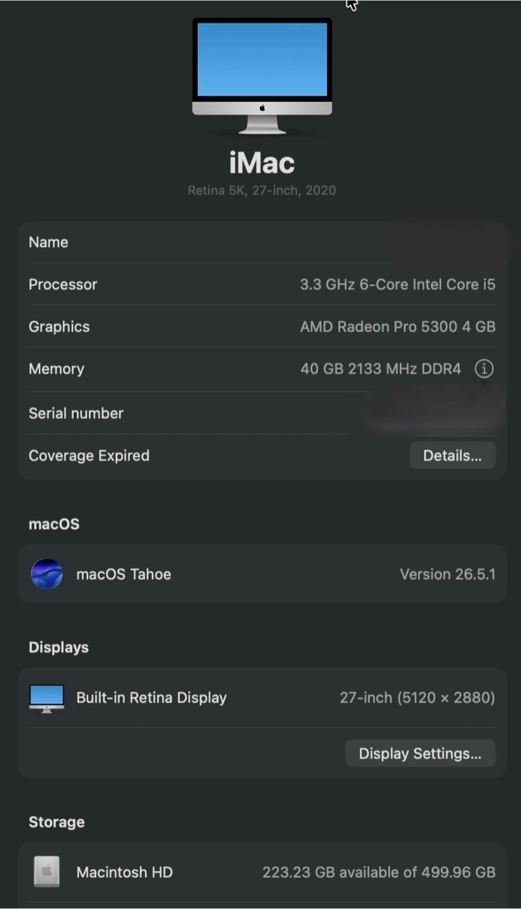The width and height of the screenshot is (521, 909).
Task: Click '27-inch (5120 × 2880)' resolution text
Action: (417, 698)
